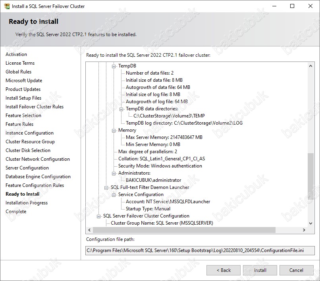Image resolution: width=320 pixels, height=281 pixels.
Task: Select the Install Setup Files step
Action: [x=23, y=98]
